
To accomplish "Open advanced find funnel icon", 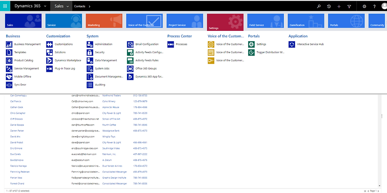I will click(349, 7).
